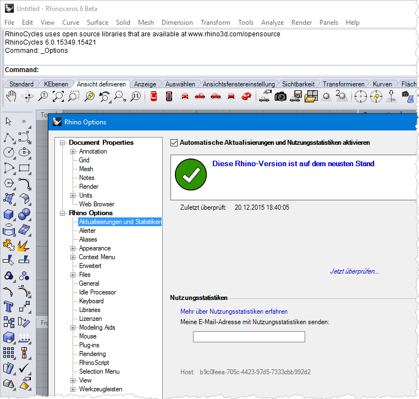Open the Surface menu
419x399 pixels.
pyautogui.click(x=97, y=23)
